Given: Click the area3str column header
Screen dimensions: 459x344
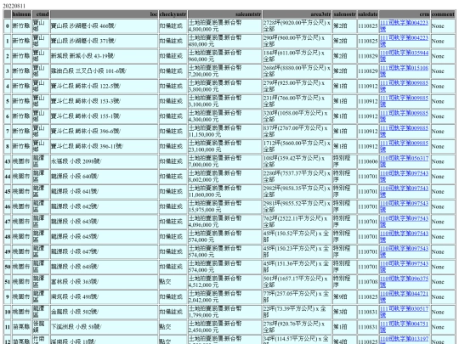Looking at the screenshot, I should [x=297, y=14].
